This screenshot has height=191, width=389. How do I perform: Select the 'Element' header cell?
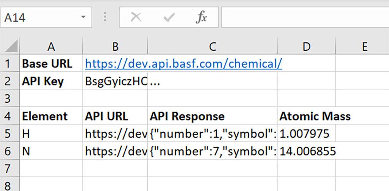click(51, 116)
